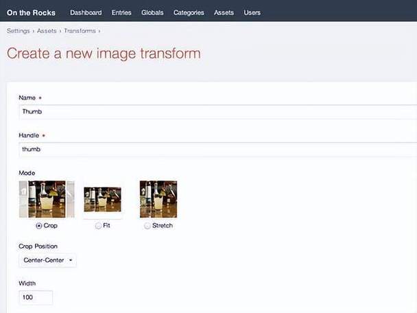This screenshot has height=313, width=417.
Task: Go back to Settings breadcrumb
Action: coord(19,31)
